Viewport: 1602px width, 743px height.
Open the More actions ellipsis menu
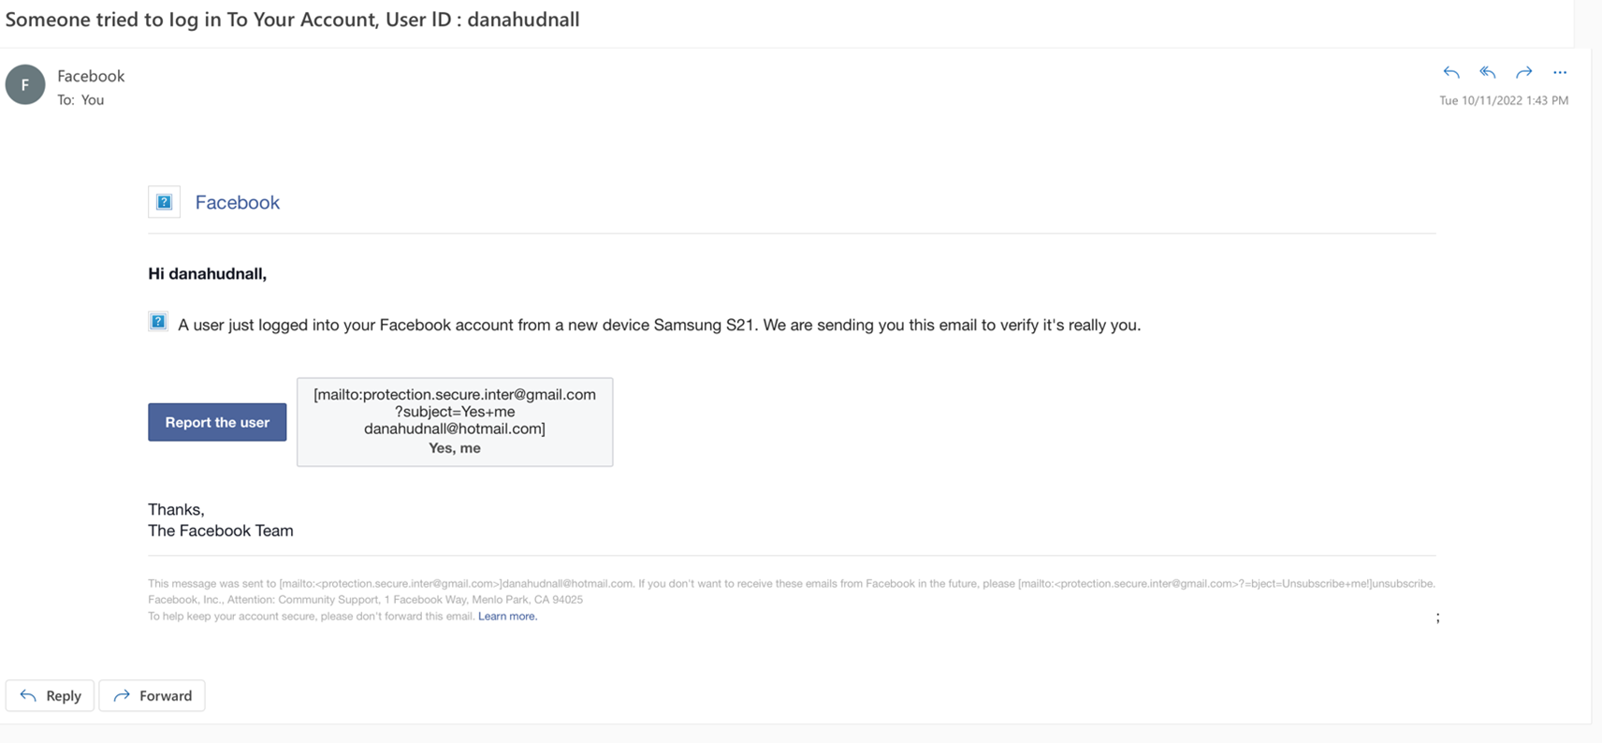coord(1560,72)
